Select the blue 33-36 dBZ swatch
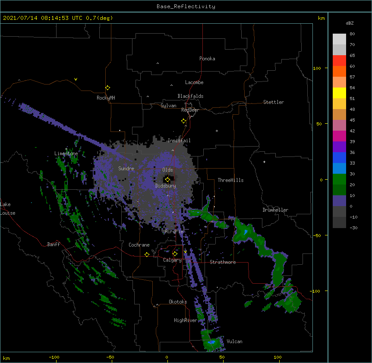The height and width of the screenshot is (363, 372). (339, 157)
